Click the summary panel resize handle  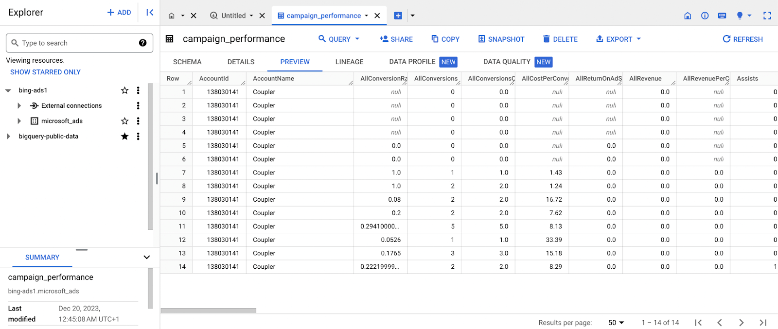(x=82, y=250)
